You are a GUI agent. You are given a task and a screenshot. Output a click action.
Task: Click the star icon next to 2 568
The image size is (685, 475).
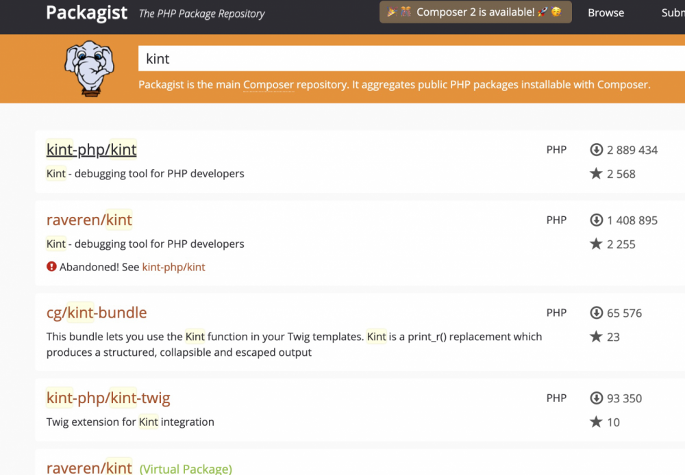(x=596, y=174)
